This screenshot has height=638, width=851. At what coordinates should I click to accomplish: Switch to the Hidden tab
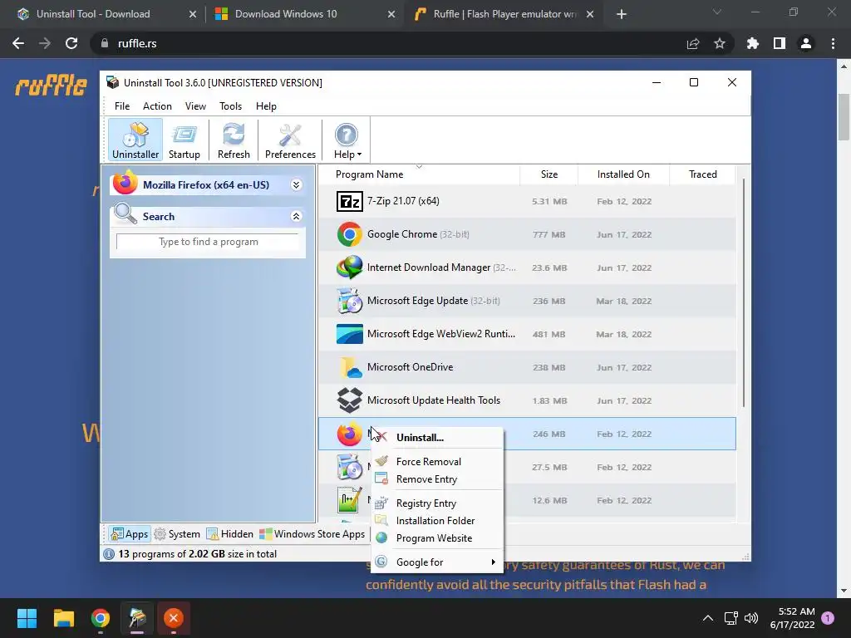[x=230, y=534]
